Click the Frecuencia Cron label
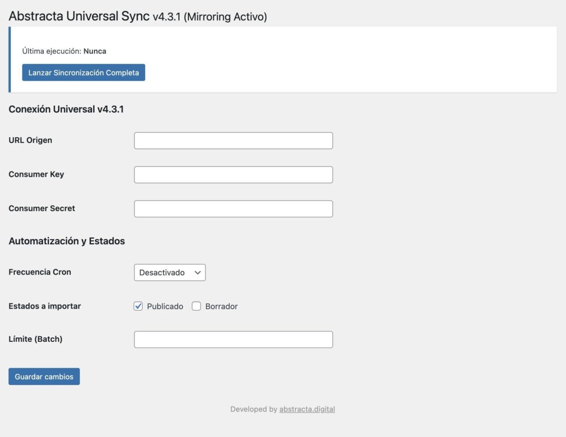The width and height of the screenshot is (566, 437). coord(40,272)
